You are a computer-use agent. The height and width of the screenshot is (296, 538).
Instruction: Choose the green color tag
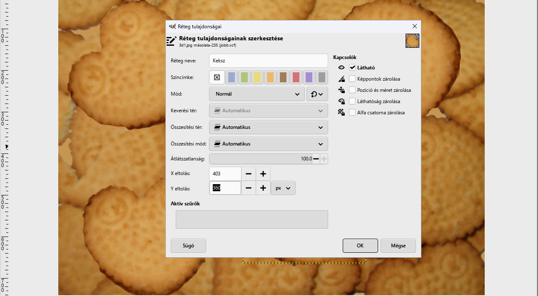point(244,77)
